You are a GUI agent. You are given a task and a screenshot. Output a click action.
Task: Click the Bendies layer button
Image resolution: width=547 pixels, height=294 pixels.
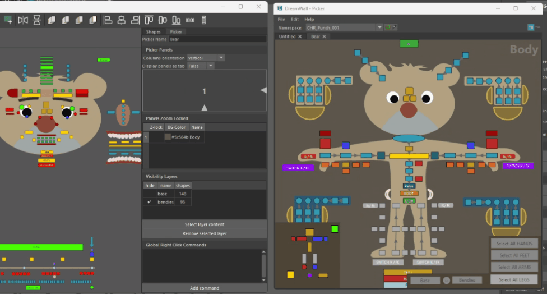point(467,280)
